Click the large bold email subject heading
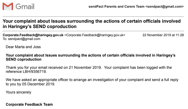Screen dimensions: 188x109 click(91, 24)
